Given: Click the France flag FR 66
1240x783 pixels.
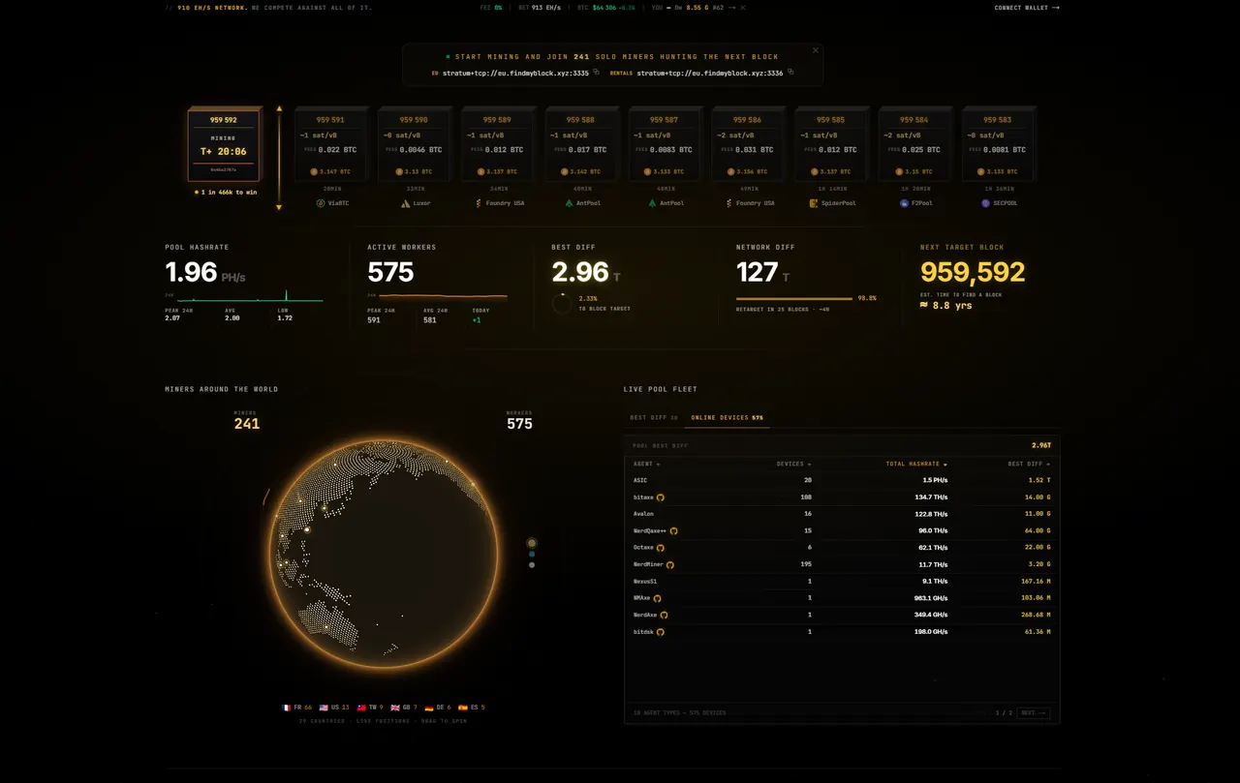Looking at the screenshot, I should 296,708.
